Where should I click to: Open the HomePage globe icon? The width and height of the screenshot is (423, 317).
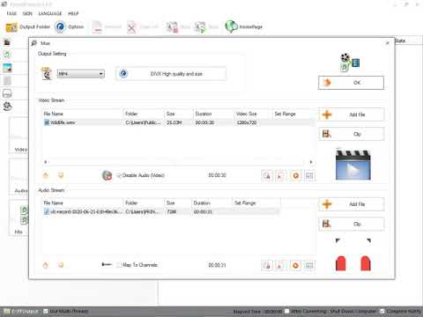231,26
